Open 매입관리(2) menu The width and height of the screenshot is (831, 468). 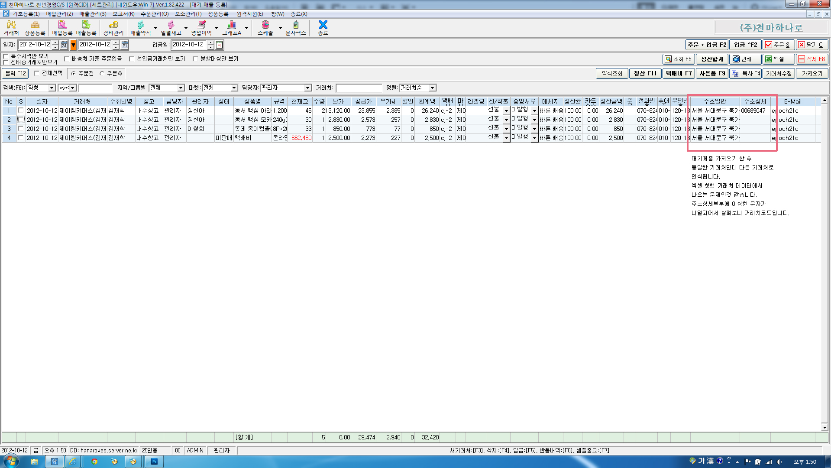[x=60, y=14]
